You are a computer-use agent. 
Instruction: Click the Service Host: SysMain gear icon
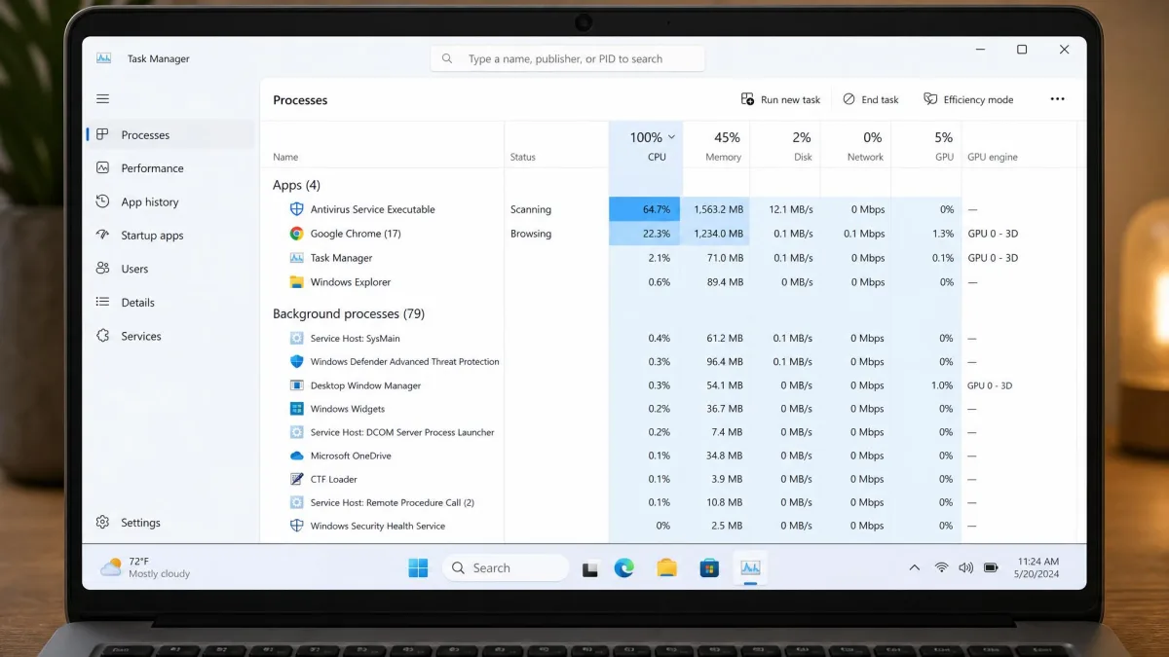297,338
